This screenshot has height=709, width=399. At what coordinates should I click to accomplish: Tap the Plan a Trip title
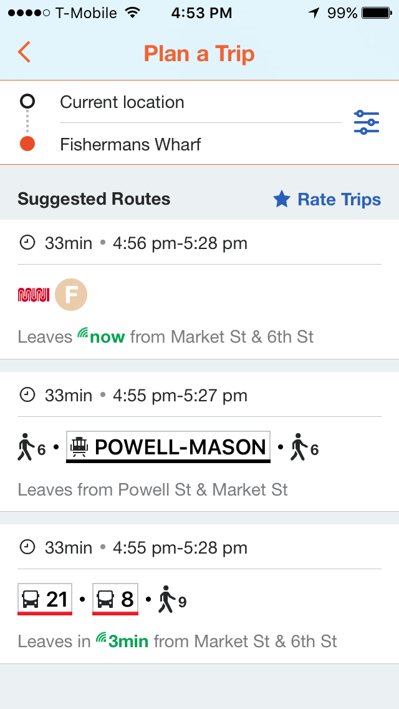pyautogui.click(x=199, y=54)
